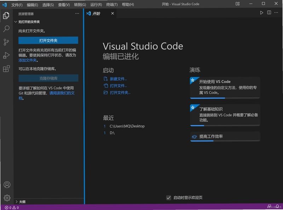
Task: Open the Run and Debug view icon
Action: pyautogui.click(x=6, y=56)
